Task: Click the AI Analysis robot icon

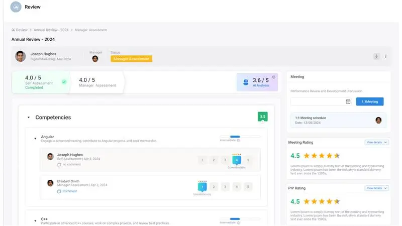Action: point(246,82)
